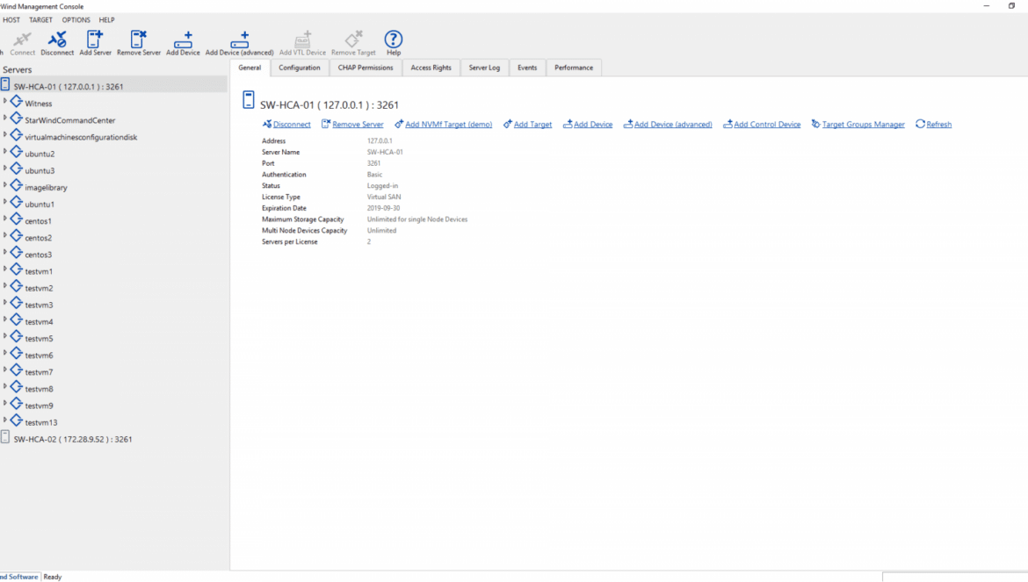The image size is (1028, 582).
Task: Click the Add Device toolbar icon
Action: click(183, 40)
